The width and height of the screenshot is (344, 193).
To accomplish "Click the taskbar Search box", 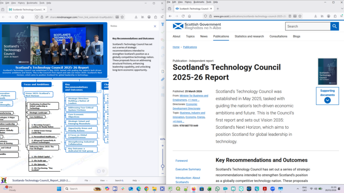I will tap(83, 189).
